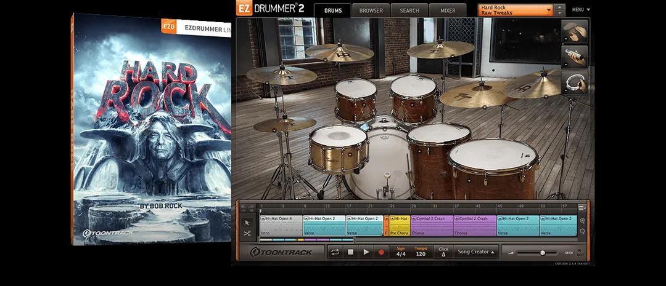
Task: Trigger the tambourine percussion pad
Action: click(575, 82)
